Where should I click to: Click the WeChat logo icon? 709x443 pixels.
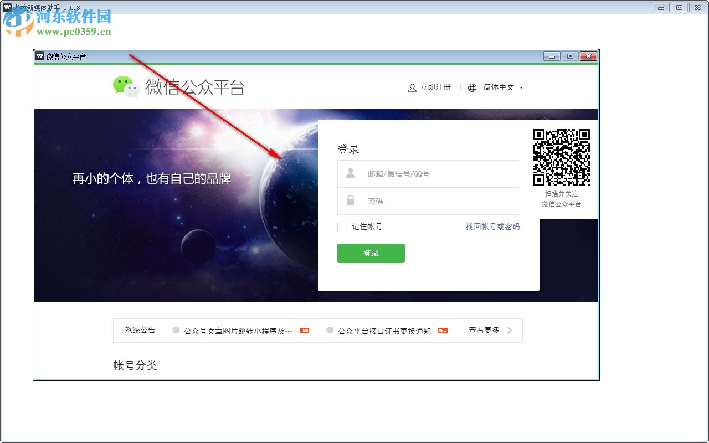click(x=126, y=87)
